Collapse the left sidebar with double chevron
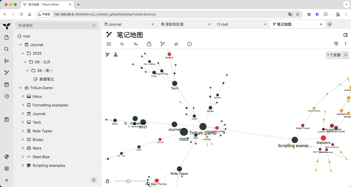 6,180
